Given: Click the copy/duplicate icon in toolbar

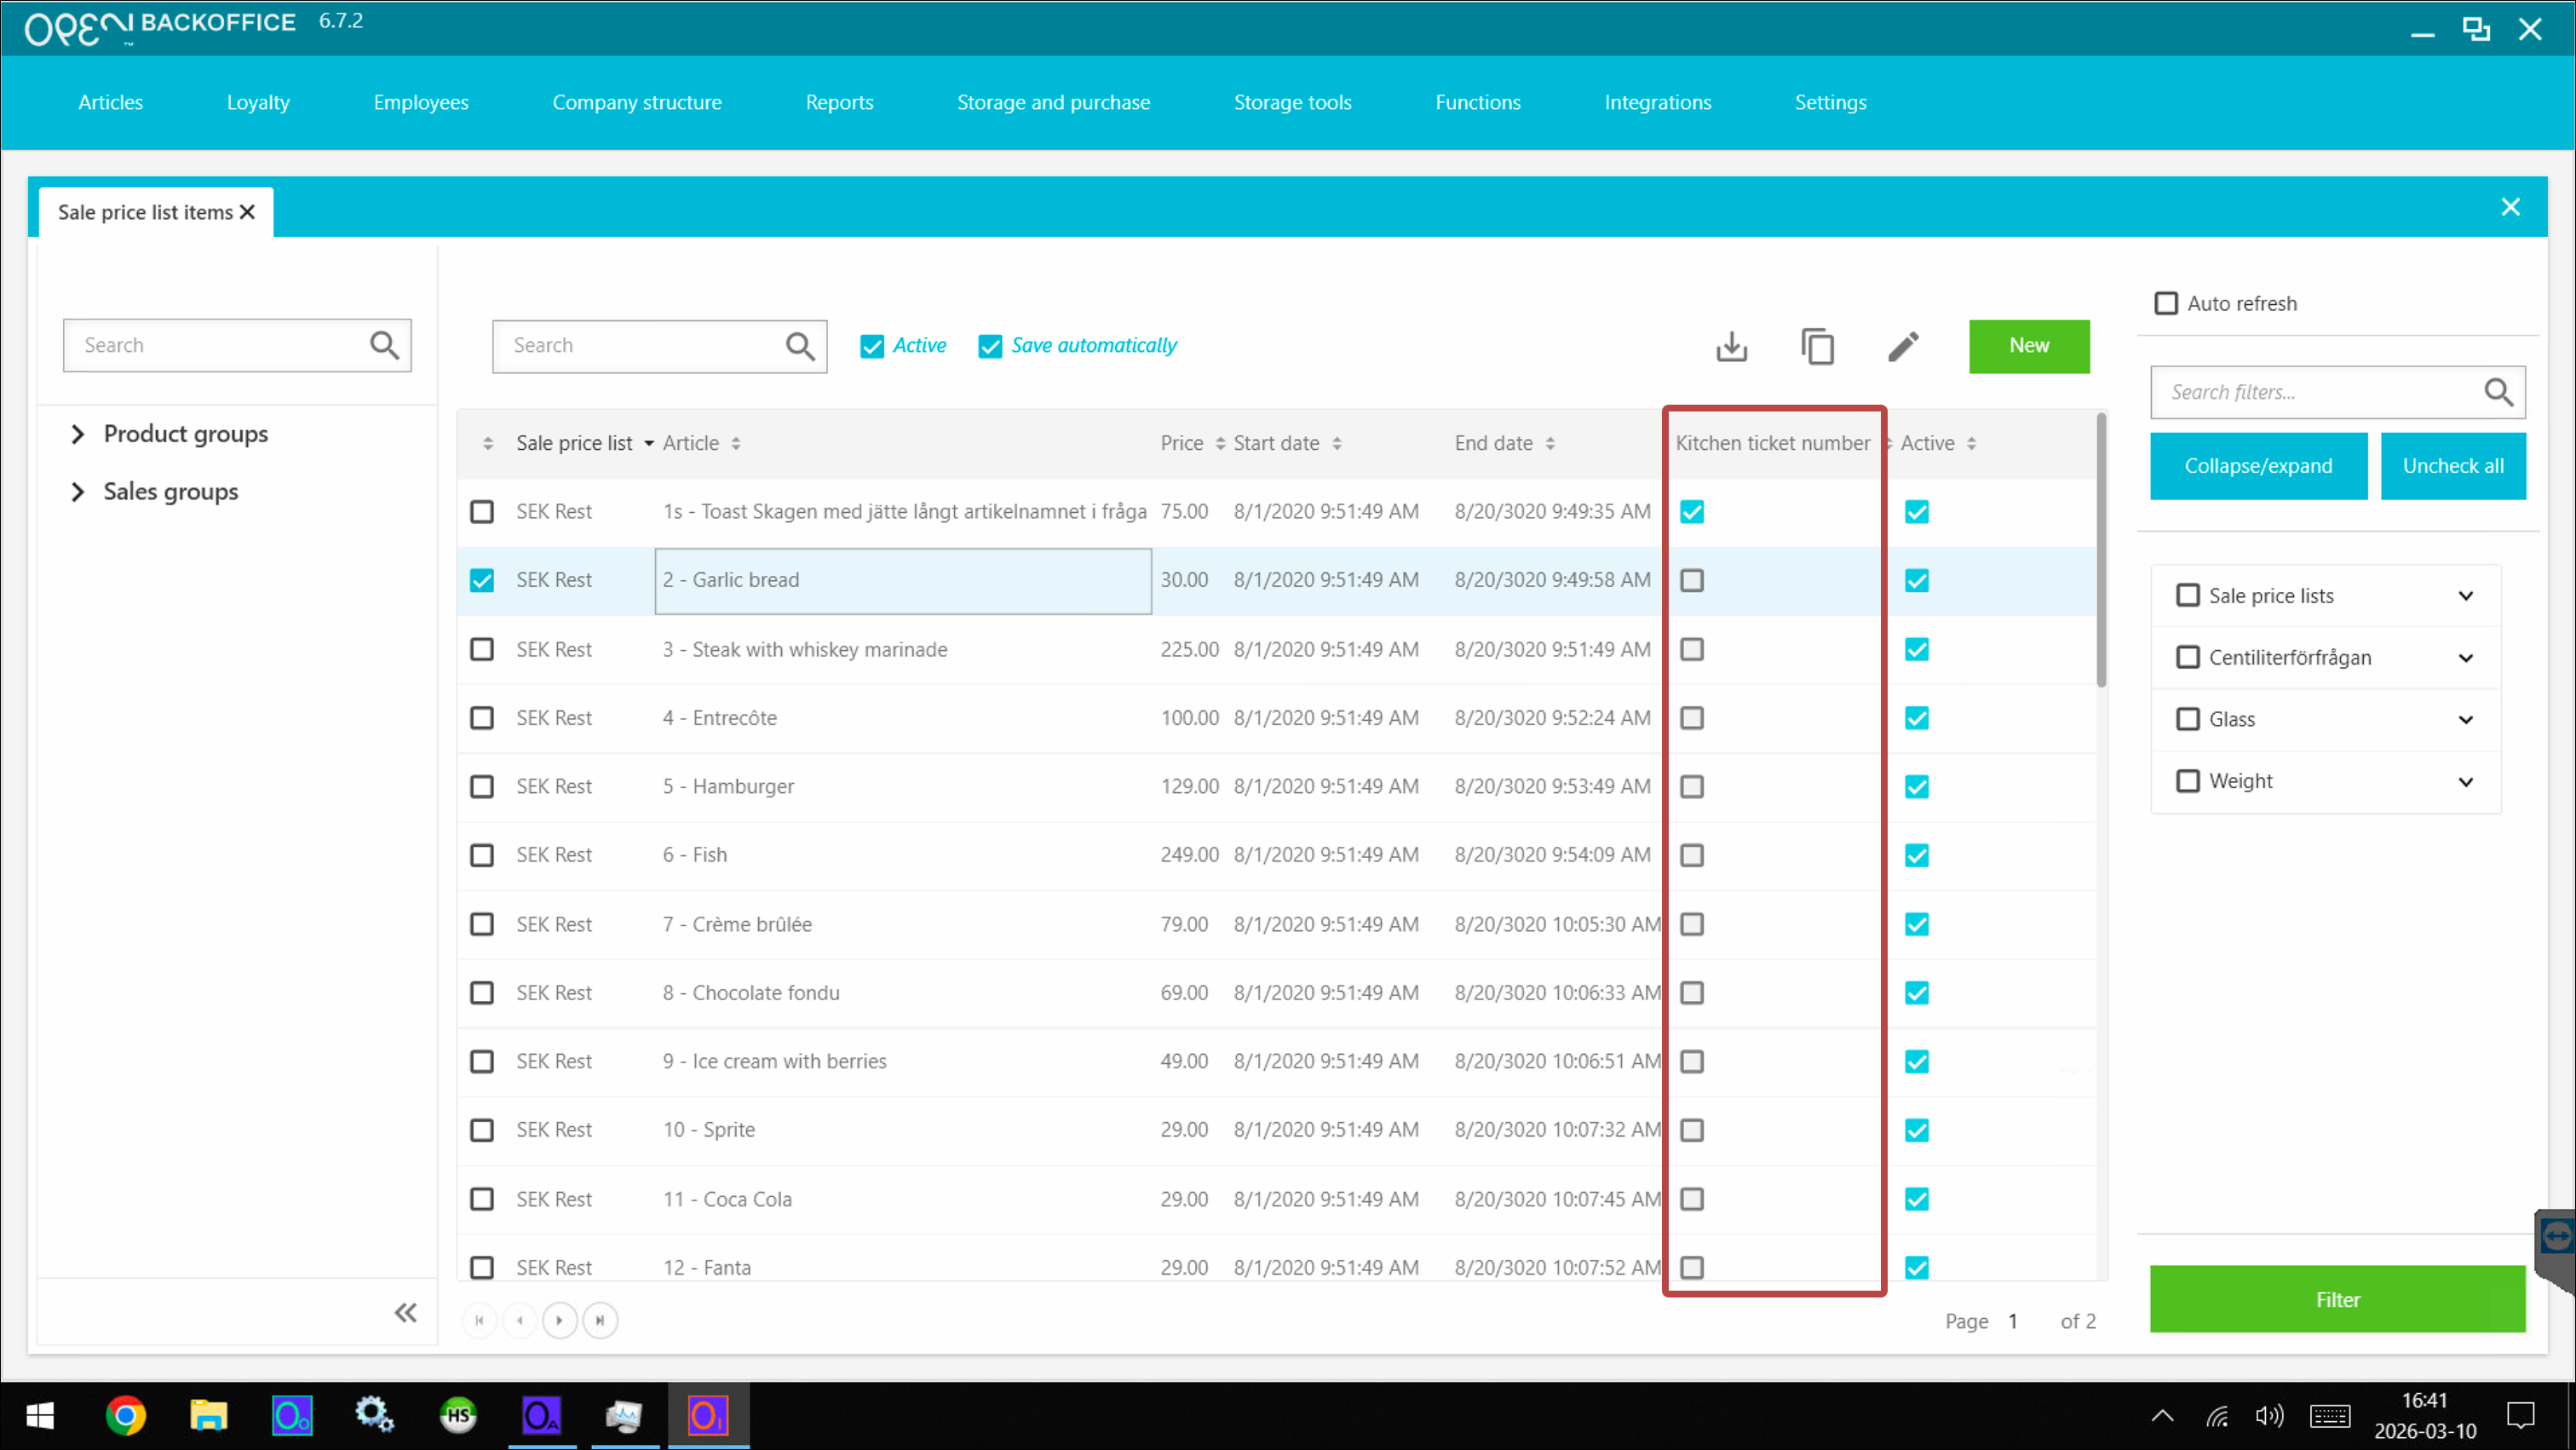Looking at the screenshot, I should (x=1817, y=346).
